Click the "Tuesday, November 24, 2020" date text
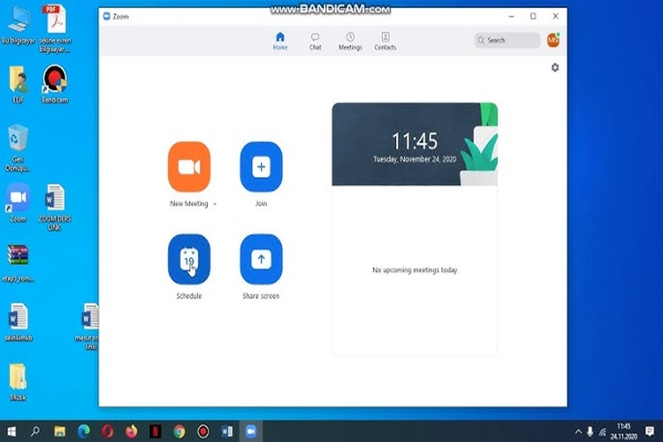The image size is (663, 442). coord(415,159)
